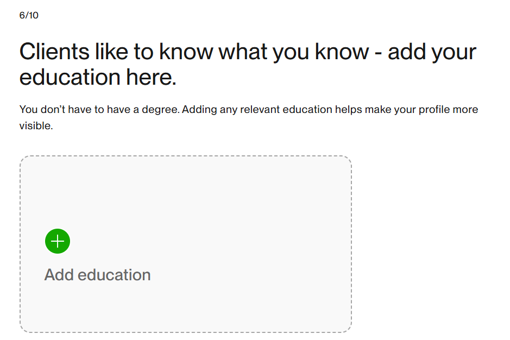Click the word 'visible.' in the description
The height and width of the screenshot is (340, 510).
click(x=36, y=125)
